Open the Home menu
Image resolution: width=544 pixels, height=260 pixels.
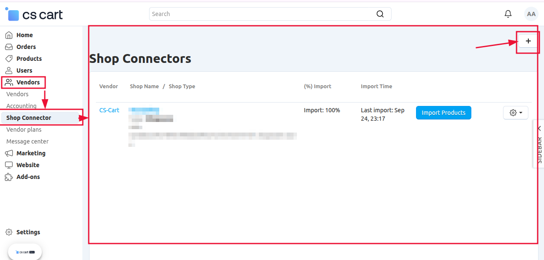[24, 35]
